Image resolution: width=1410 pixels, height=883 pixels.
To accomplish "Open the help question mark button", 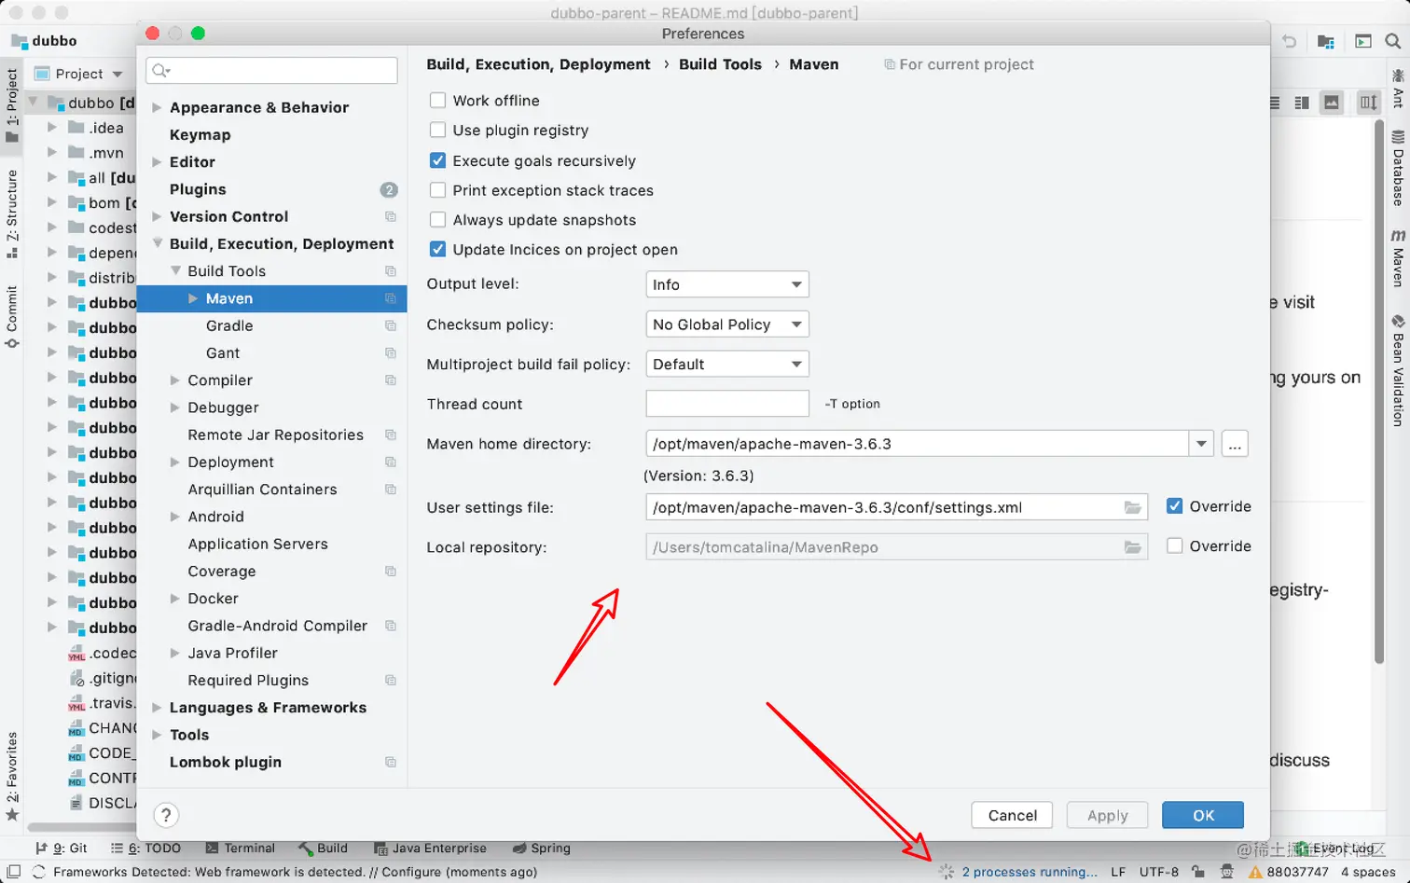I will [x=166, y=815].
